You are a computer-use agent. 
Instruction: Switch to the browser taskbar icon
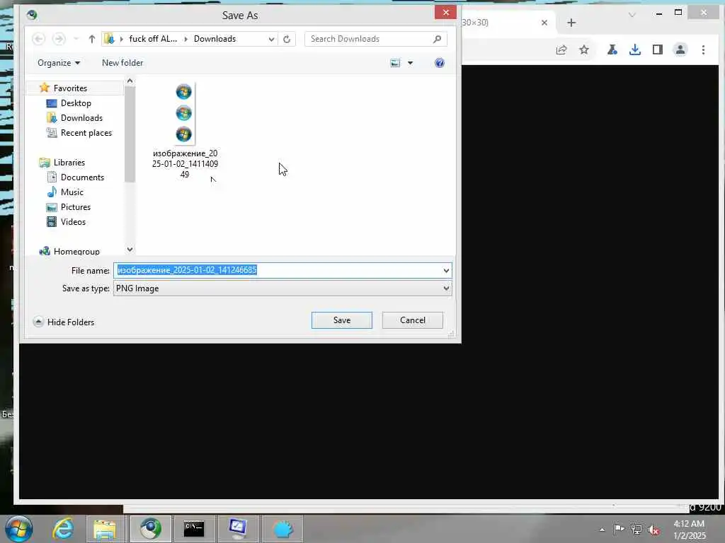click(x=151, y=529)
